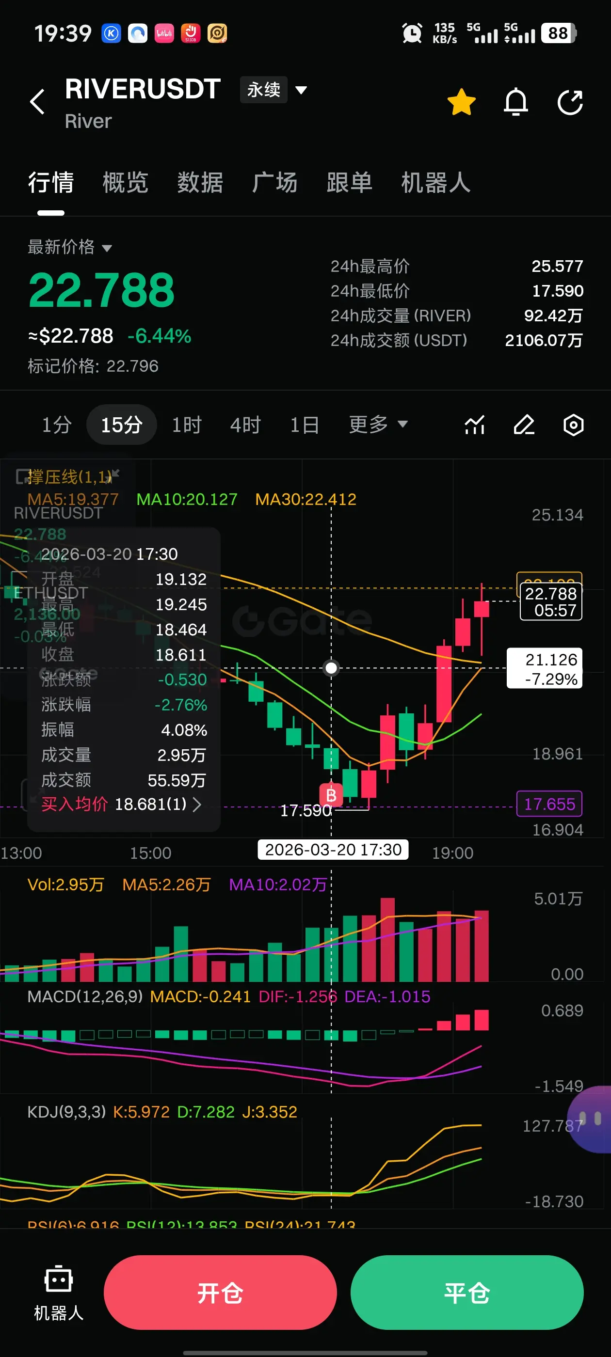Image resolution: width=611 pixels, height=1357 pixels.
Task: Open the bottom 机器人 bot icon
Action: pyautogui.click(x=59, y=1293)
